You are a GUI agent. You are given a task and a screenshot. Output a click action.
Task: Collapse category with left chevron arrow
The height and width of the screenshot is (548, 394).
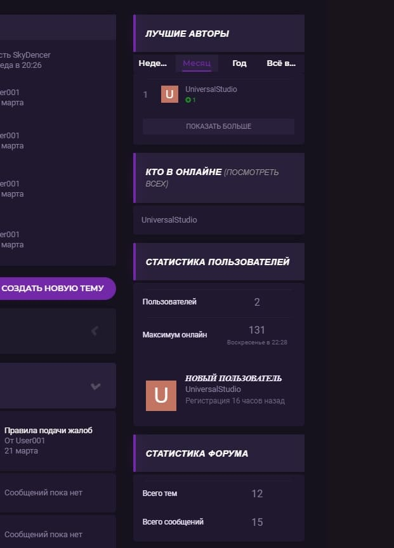(x=95, y=330)
